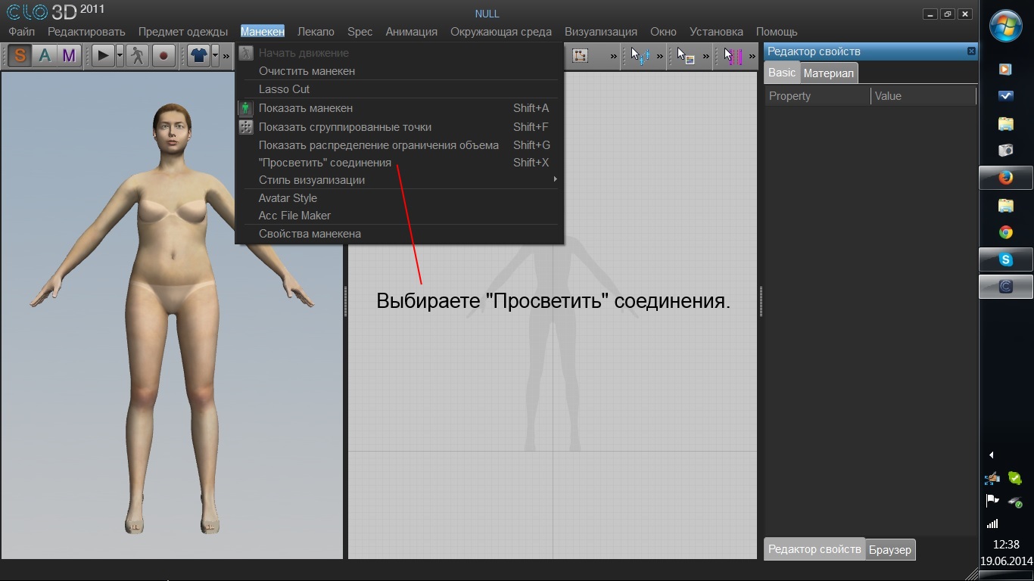Image resolution: width=1034 pixels, height=581 pixels.
Task: Select Lasso Cut menu entry
Action: click(399, 89)
